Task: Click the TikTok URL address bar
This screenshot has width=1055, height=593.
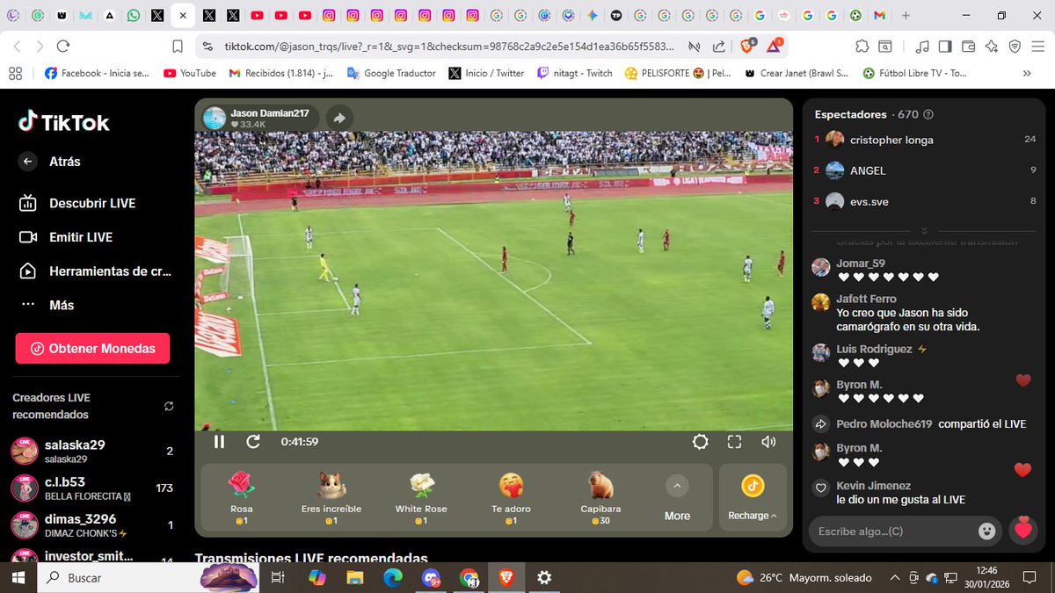Action: 448,47
